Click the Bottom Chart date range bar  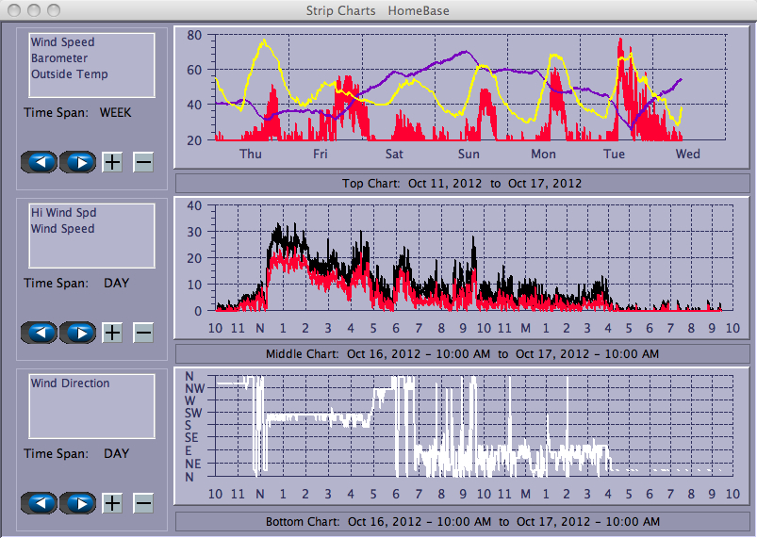pos(461,522)
